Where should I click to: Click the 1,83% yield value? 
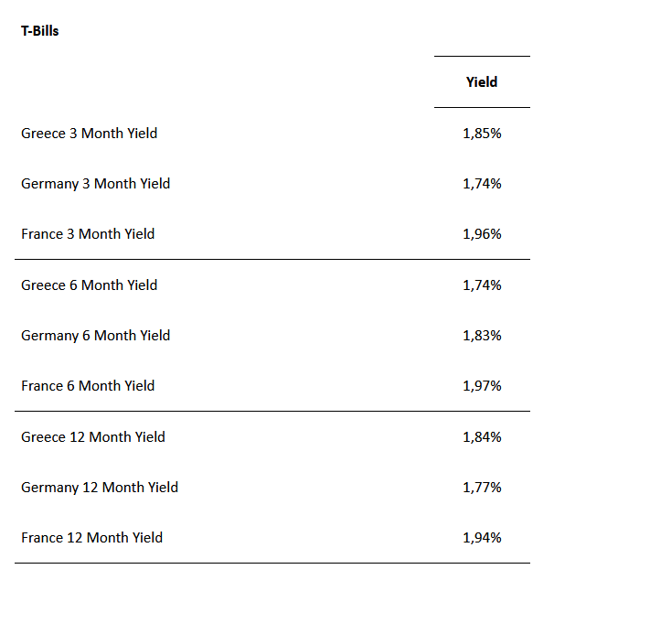coord(482,336)
